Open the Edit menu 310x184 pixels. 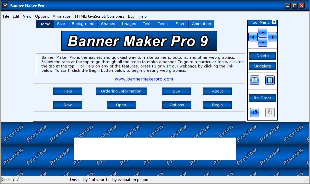[16, 16]
